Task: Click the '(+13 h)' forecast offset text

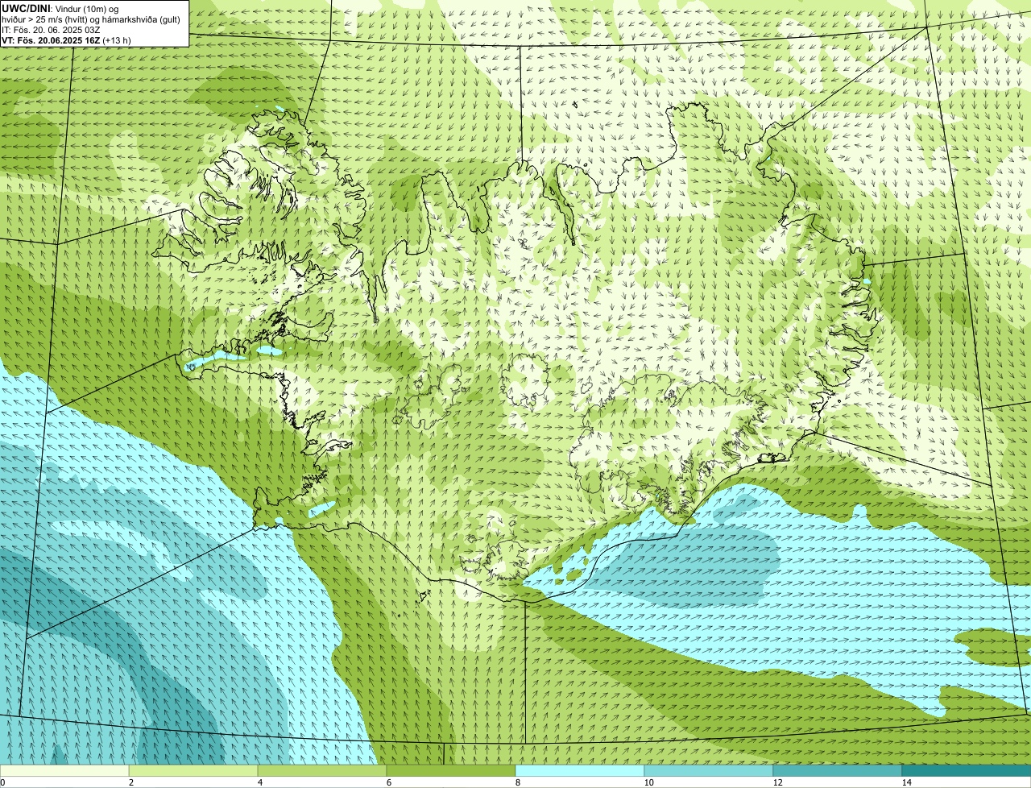Action: pyautogui.click(x=117, y=40)
